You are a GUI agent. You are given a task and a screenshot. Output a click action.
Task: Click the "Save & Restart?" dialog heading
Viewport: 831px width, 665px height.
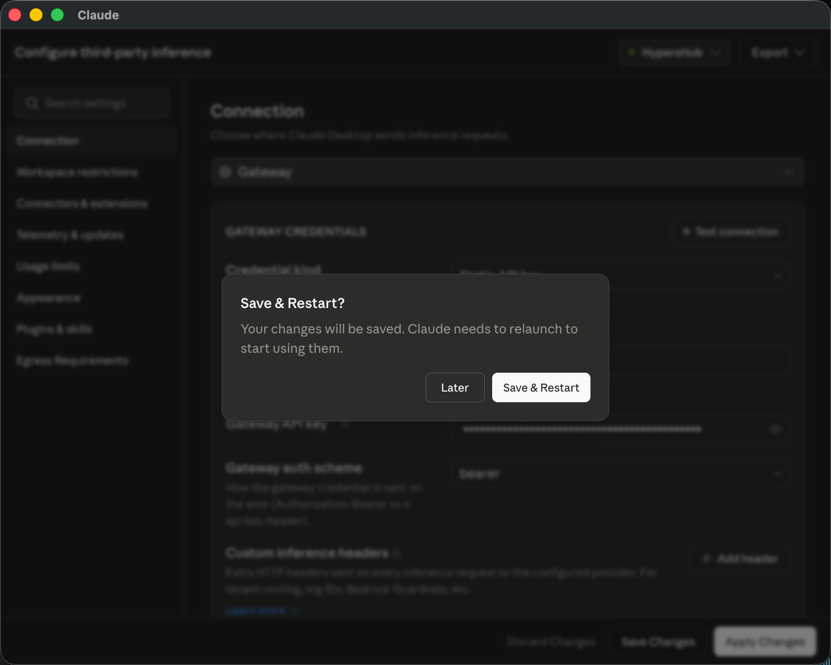coord(293,303)
